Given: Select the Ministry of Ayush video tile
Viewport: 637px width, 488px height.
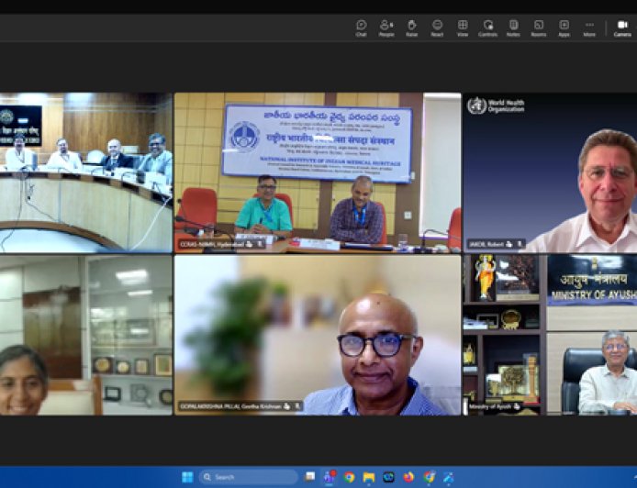Looking at the screenshot, I should 550,335.
